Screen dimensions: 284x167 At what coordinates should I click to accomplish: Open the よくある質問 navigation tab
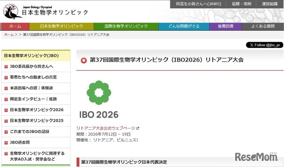click(263, 27)
